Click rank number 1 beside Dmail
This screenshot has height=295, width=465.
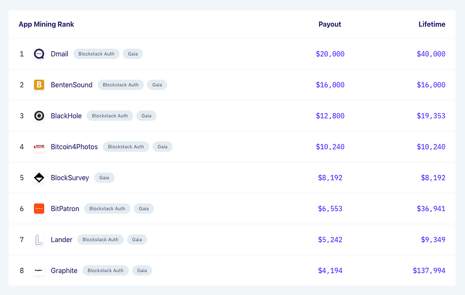pos(22,54)
